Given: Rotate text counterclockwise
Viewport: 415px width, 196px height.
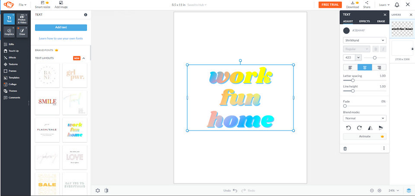Looking at the screenshot, I should pyautogui.click(x=348, y=128).
